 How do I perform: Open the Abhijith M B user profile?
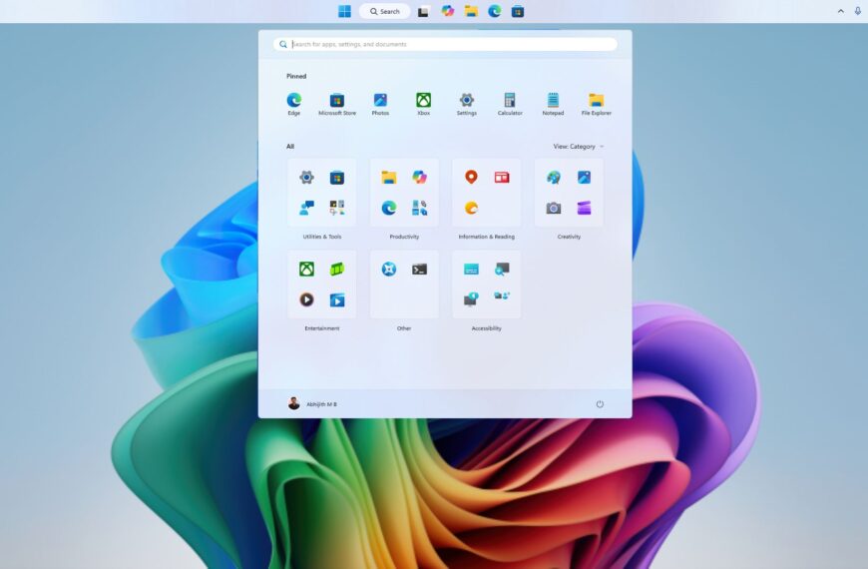coord(312,404)
